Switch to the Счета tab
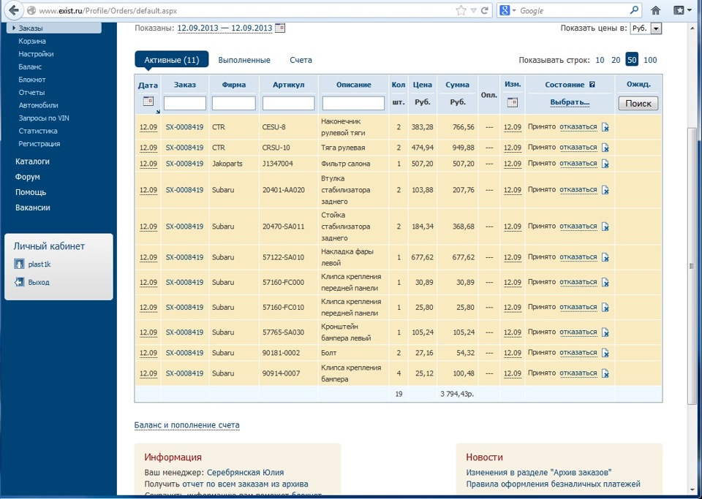 pos(301,60)
